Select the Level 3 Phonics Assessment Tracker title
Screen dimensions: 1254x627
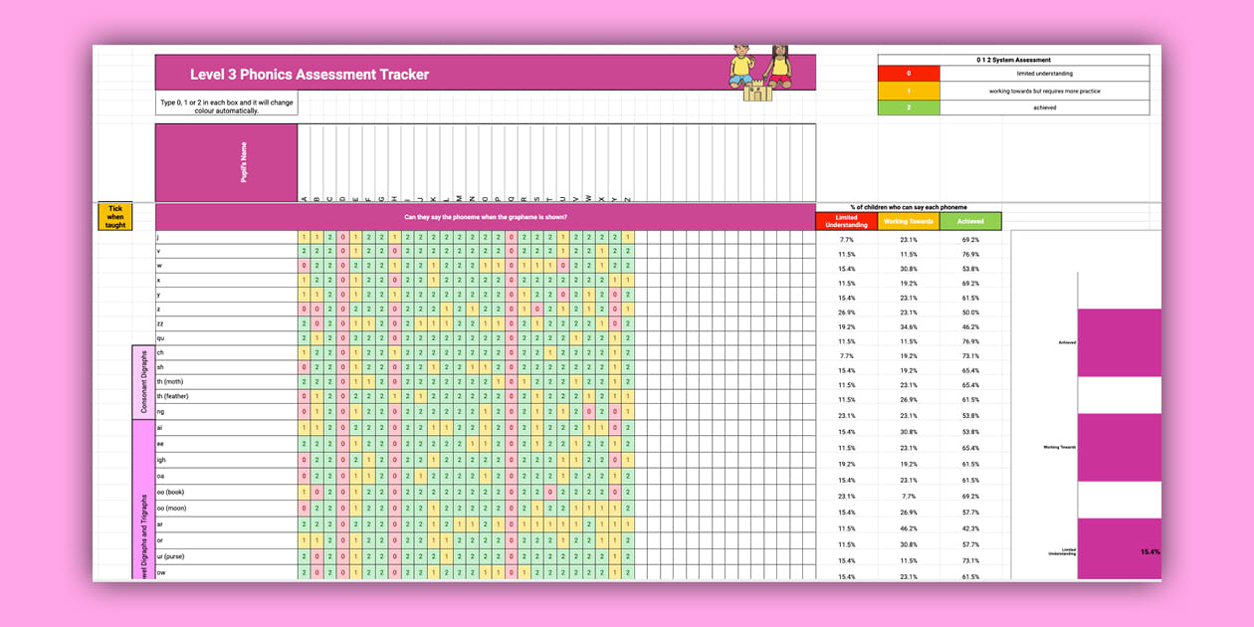310,75
